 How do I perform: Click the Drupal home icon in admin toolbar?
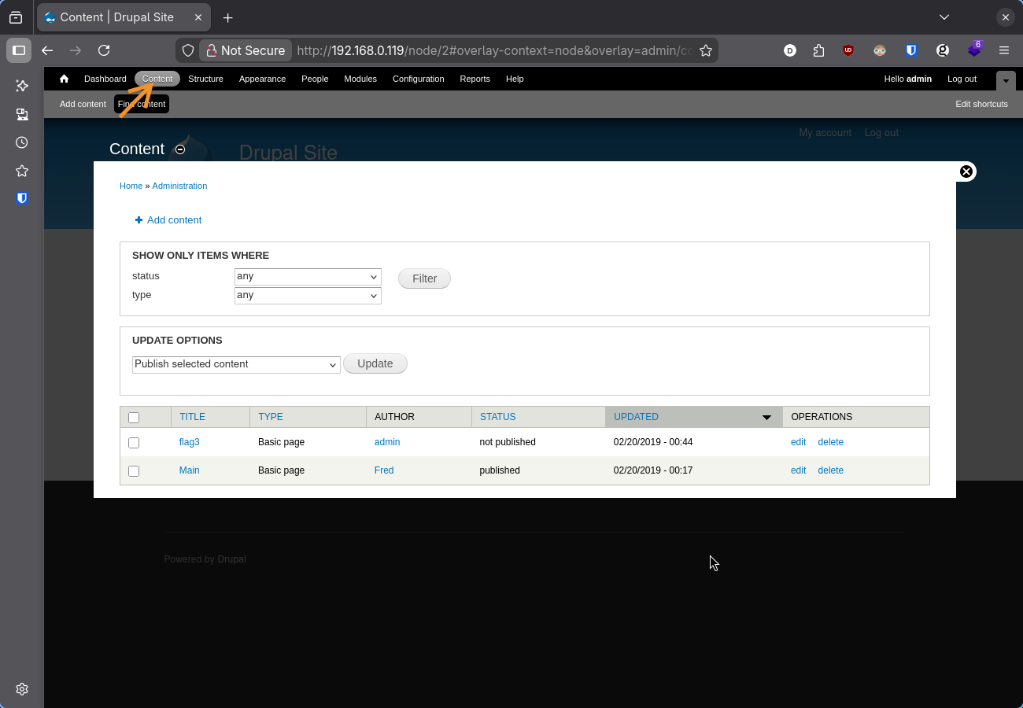click(64, 79)
